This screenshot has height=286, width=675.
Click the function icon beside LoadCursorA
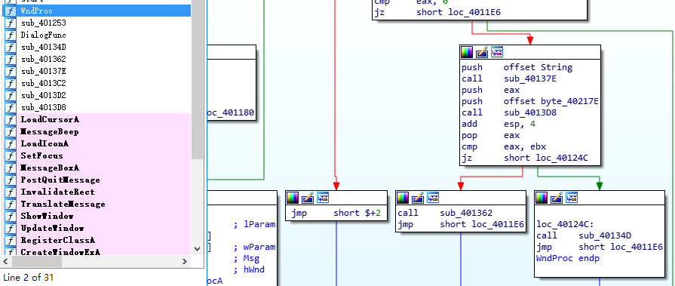(x=10, y=119)
